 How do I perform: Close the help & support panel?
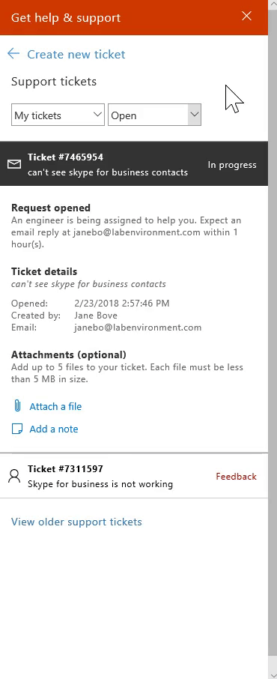(247, 16)
